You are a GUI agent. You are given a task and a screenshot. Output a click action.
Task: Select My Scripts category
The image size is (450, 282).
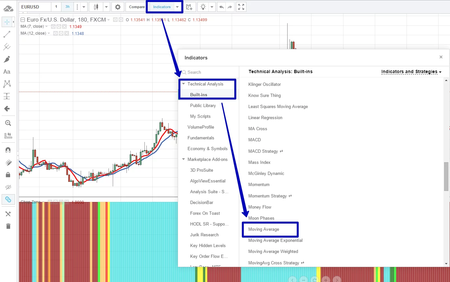[200, 116]
